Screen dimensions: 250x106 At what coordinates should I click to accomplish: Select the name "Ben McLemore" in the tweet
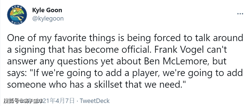(x=176, y=61)
